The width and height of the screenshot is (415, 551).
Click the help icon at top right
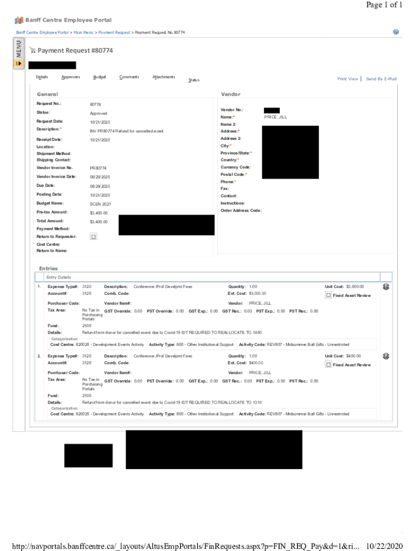pos(396,32)
